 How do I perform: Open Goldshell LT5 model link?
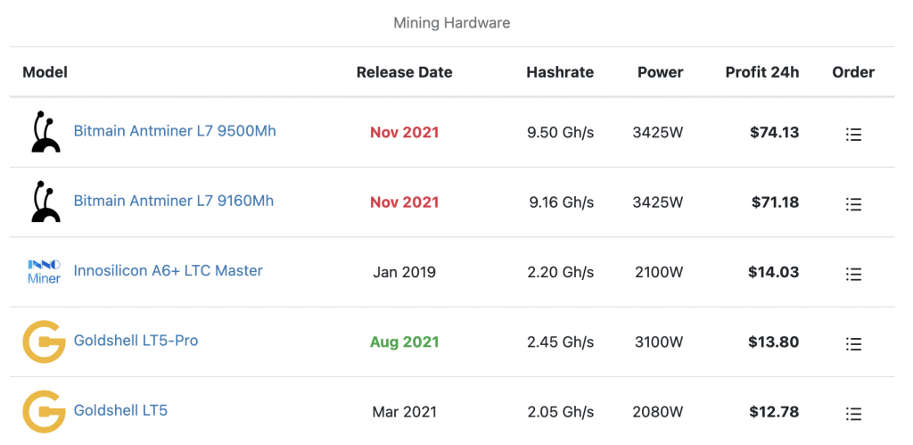click(120, 410)
